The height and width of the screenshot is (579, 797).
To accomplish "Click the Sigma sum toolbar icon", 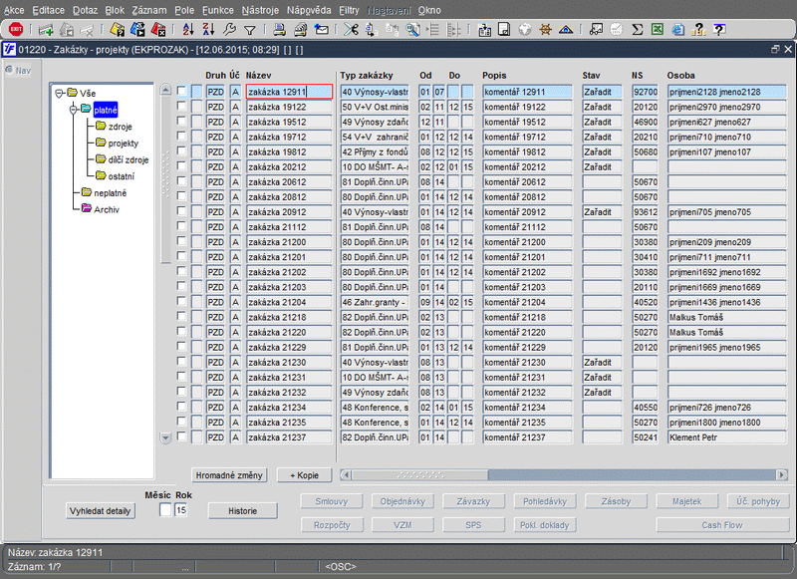I will click(x=638, y=29).
